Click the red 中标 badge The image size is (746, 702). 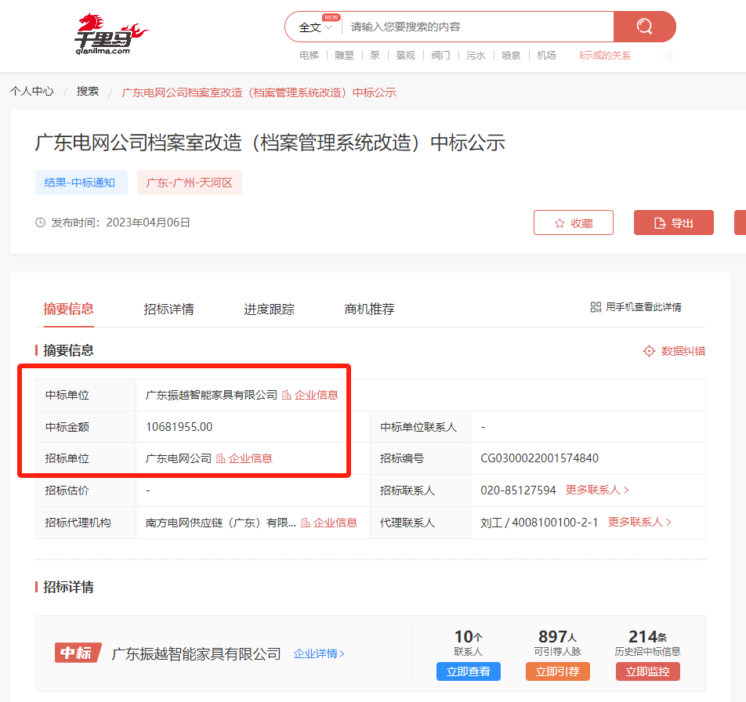78,653
